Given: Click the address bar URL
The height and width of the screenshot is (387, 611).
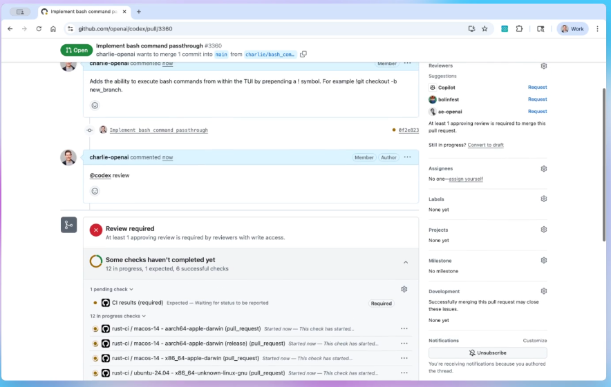Looking at the screenshot, I should 125,29.
